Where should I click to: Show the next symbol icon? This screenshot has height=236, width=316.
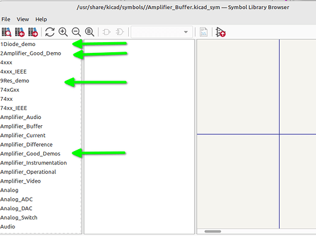pyautogui.click(x=33, y=32)
